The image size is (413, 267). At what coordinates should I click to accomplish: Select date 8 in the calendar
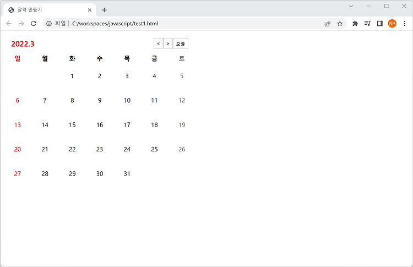click(x=72, y=100)
